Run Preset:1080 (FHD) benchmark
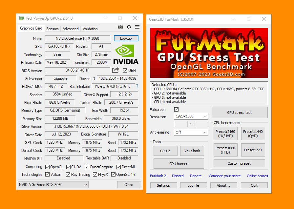 point(225,150)
